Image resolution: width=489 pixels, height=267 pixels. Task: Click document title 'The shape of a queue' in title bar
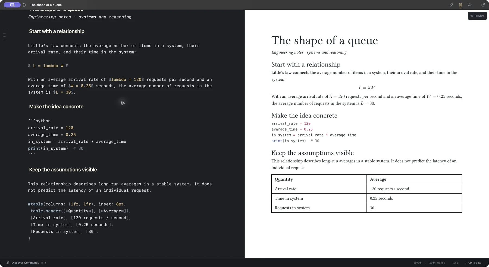point(46,5)
